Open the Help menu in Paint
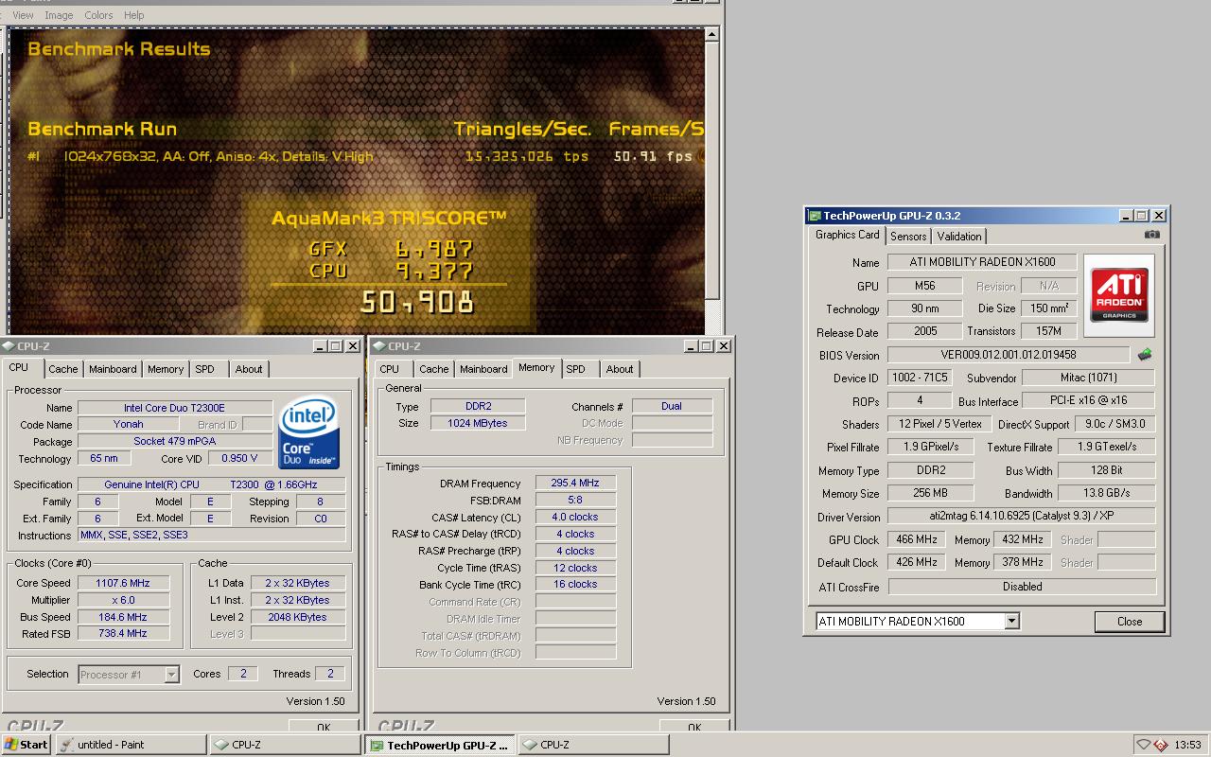 pyautogui.click(x=134, y=15)
